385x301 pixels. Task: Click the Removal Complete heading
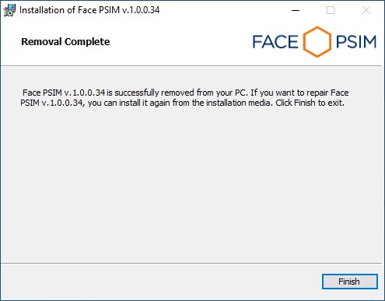click(65, 42)
